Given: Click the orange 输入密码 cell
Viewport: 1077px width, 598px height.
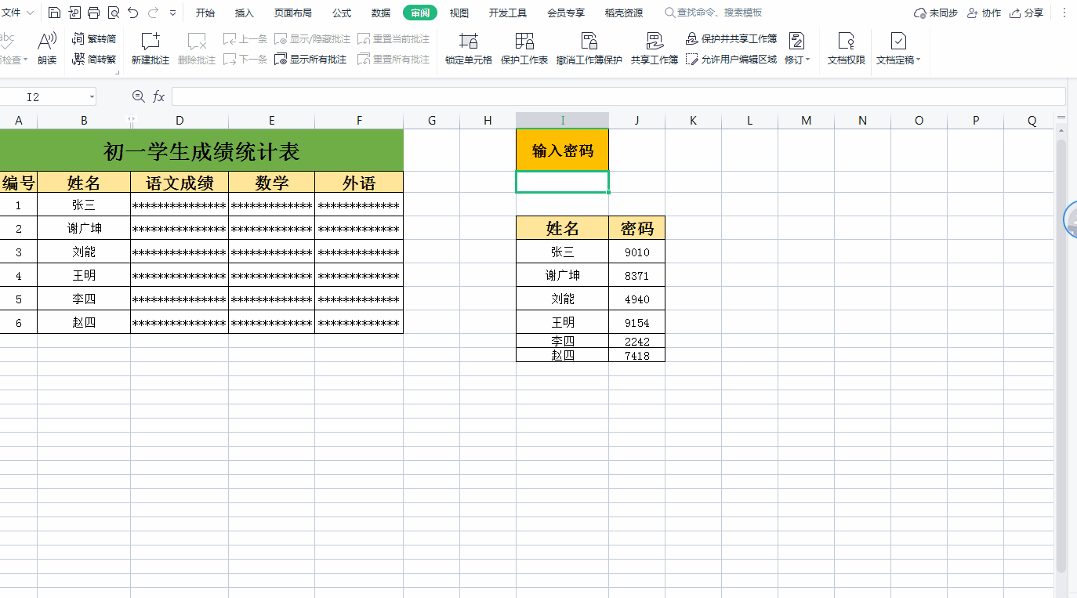Looking at the screenshot, I should tap(563, 150).
